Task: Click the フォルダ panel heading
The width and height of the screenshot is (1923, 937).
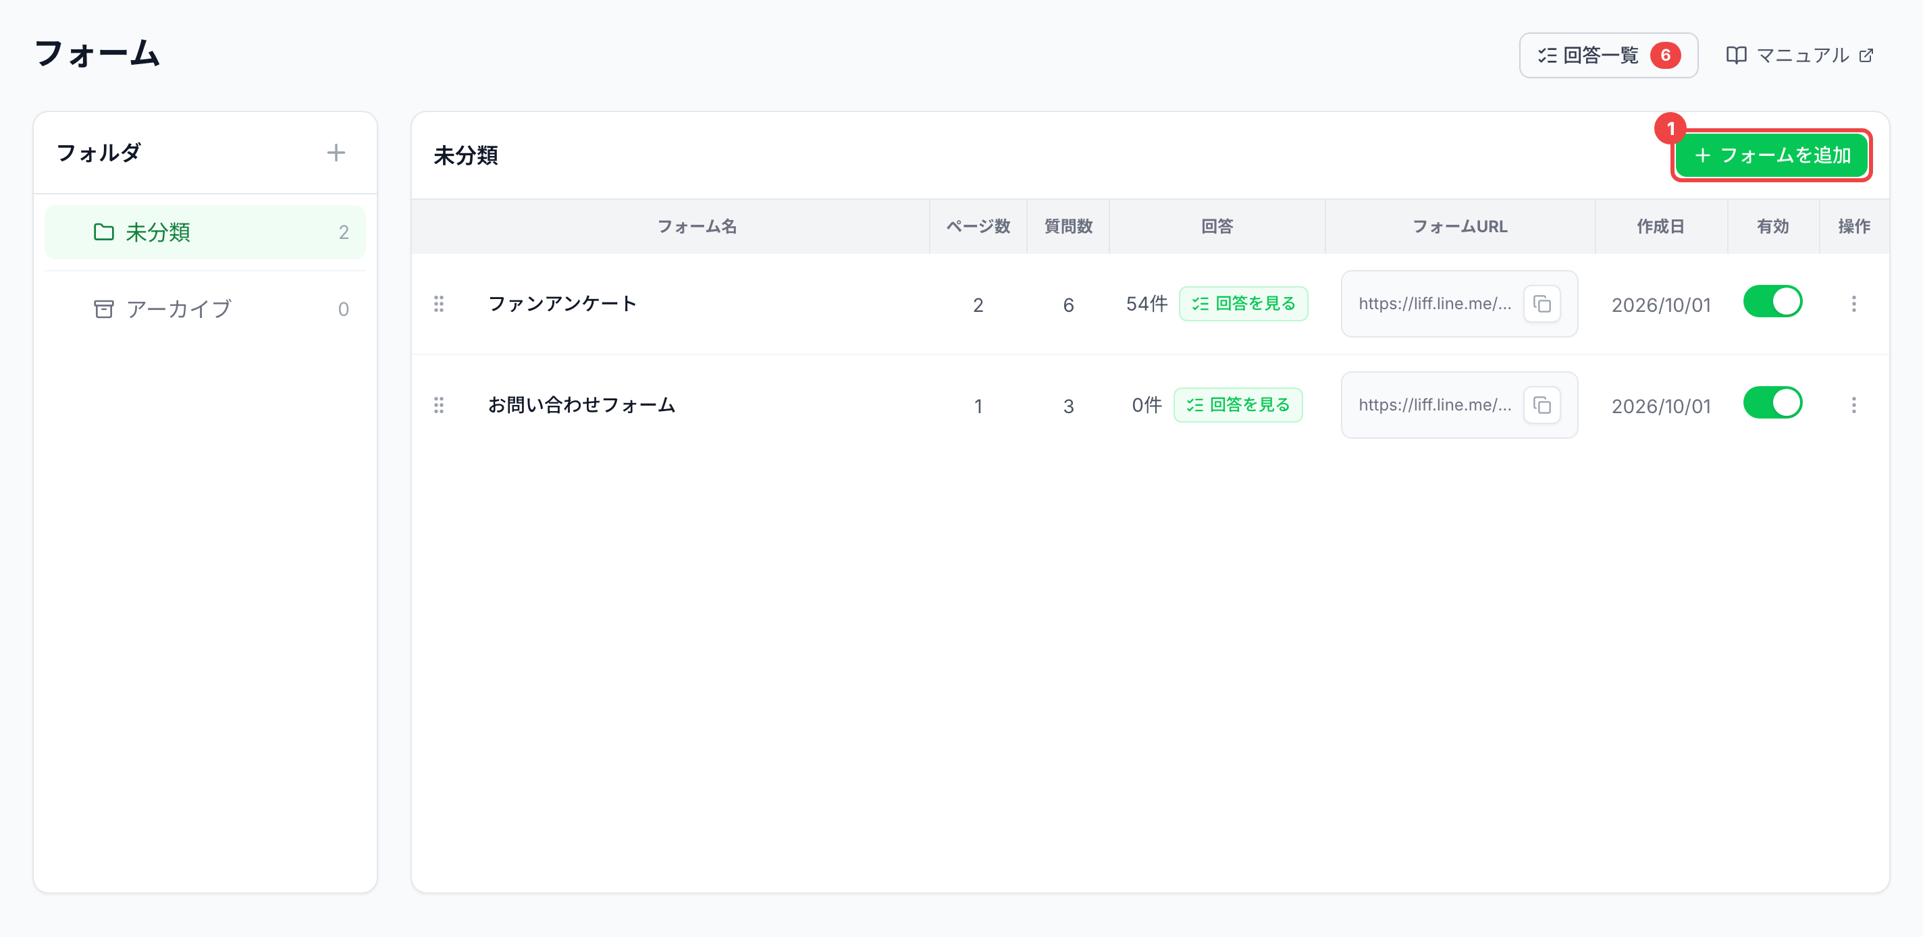Action: [98, 153]
